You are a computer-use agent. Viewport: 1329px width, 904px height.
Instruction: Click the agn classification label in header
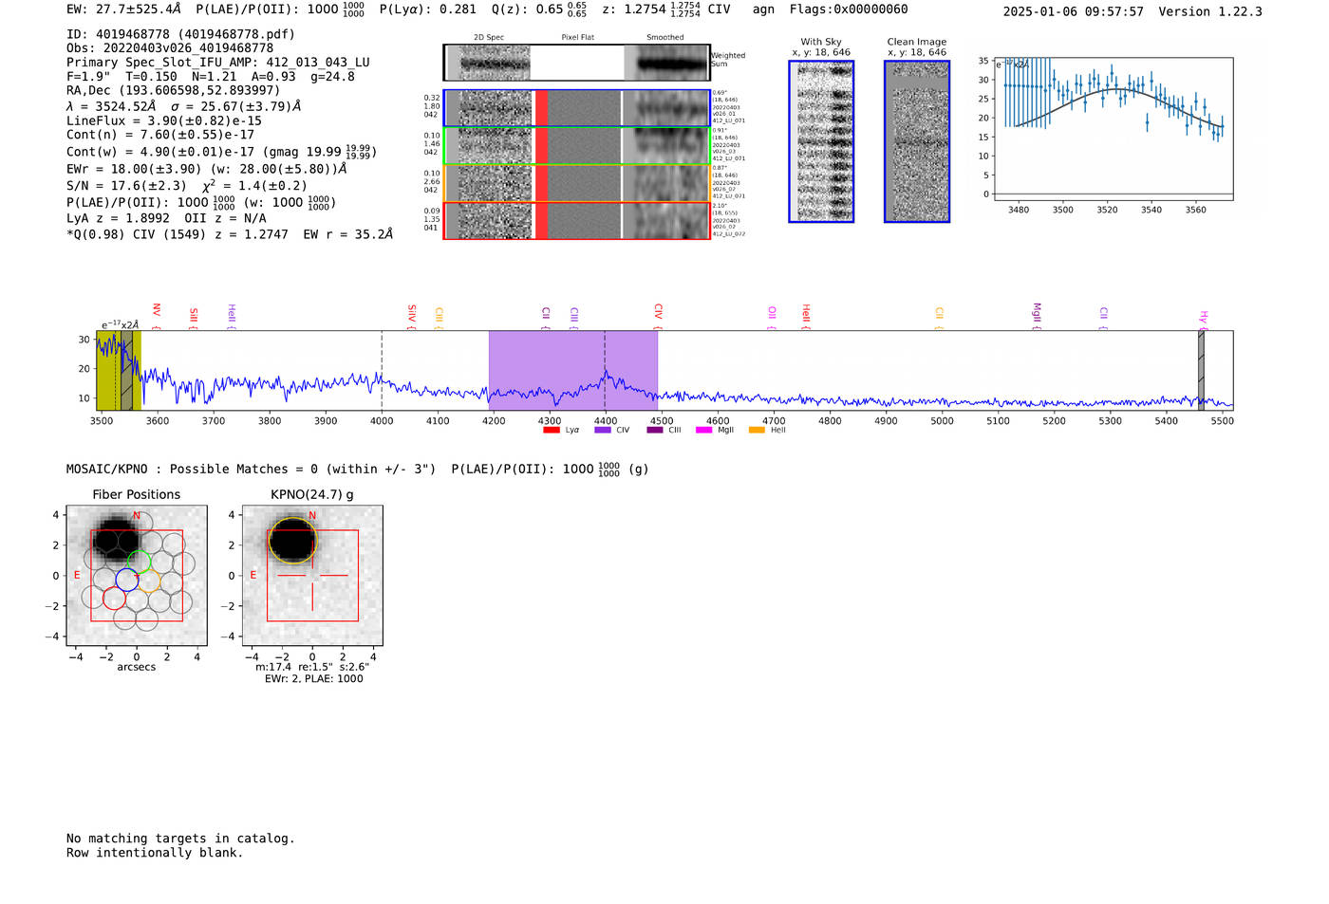(x=763, y=9)
